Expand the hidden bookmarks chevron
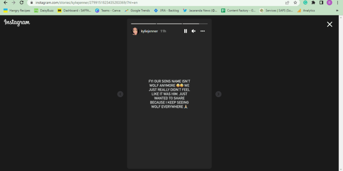Viewport: 343px width, 171px height. click(337, 10)
